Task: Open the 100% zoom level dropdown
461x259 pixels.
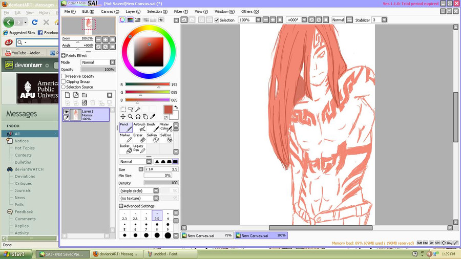Action: [x=258, y=19]
